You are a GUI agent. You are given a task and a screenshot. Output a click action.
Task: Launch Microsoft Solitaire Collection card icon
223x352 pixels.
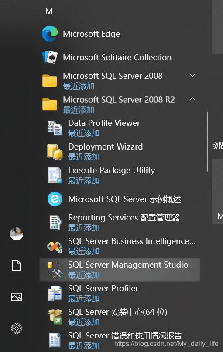(x=50, y=57)
